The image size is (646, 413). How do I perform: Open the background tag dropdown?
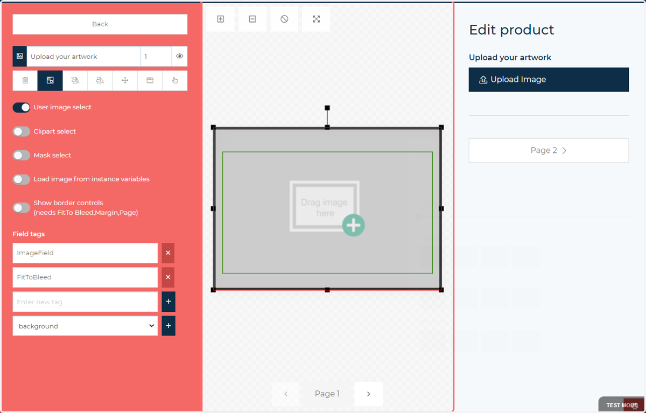tap(85, 326)
